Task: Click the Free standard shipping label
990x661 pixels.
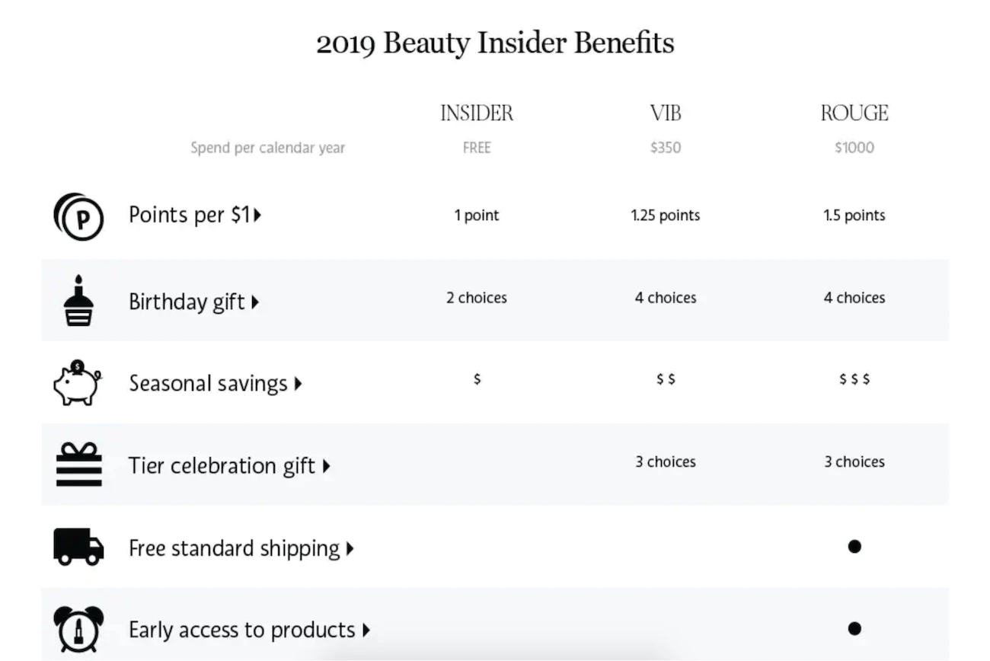Action: [x=235, y=548]
